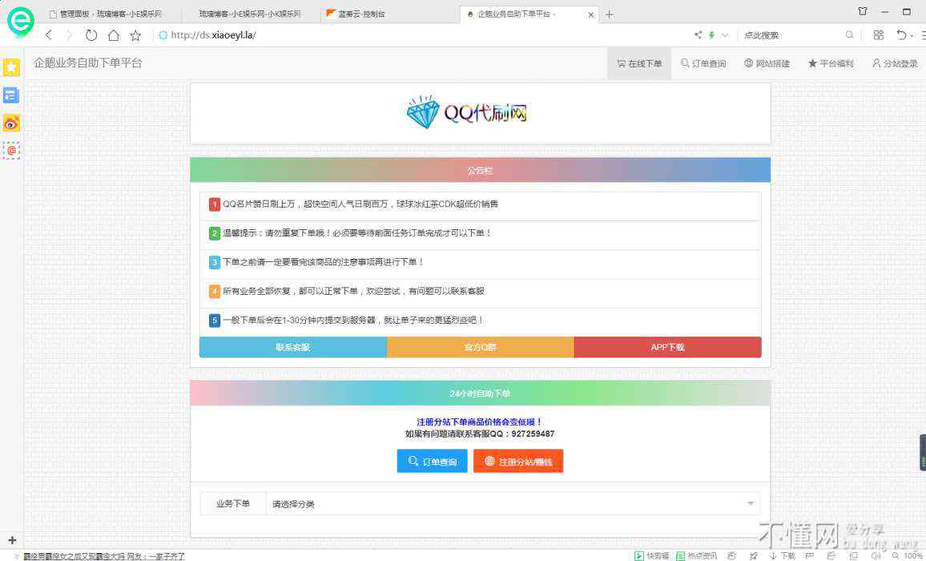Bookmark this page with the star icon

point(136,35)
